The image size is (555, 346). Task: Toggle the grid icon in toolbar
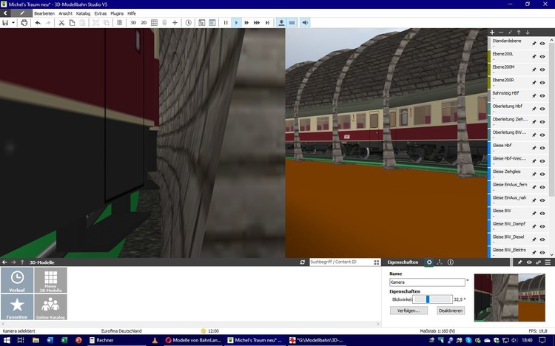(x=154, y=23)
